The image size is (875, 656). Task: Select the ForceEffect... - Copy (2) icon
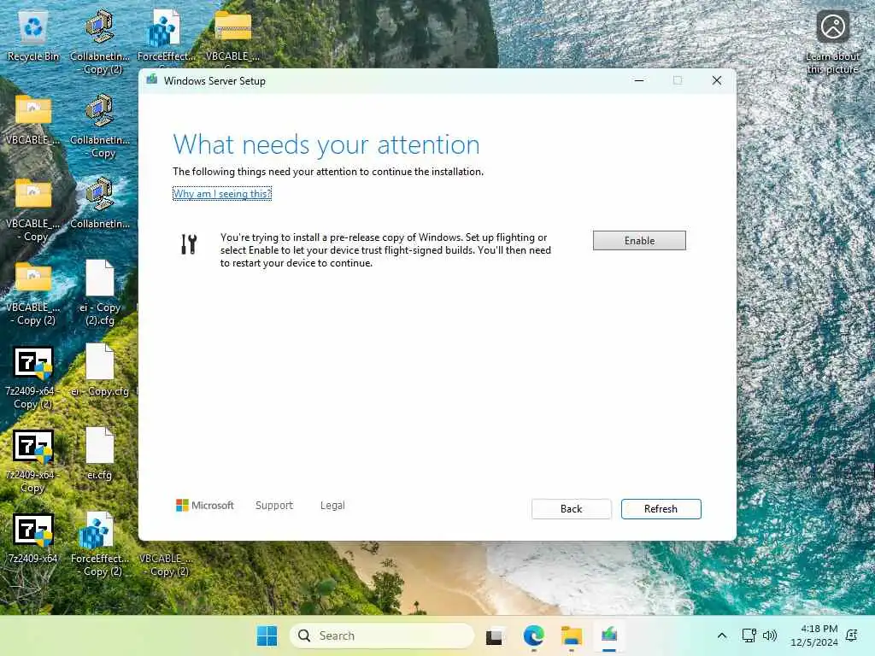click(x=100, y=544)
